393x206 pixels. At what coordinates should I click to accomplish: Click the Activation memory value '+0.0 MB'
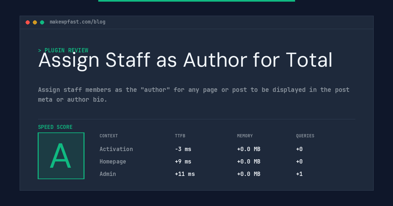point(249,149)
